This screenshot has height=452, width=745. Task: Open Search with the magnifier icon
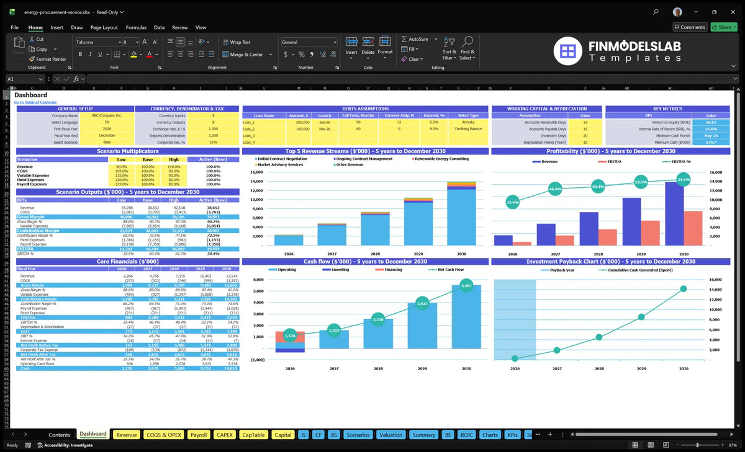click(x=656, y=12)
